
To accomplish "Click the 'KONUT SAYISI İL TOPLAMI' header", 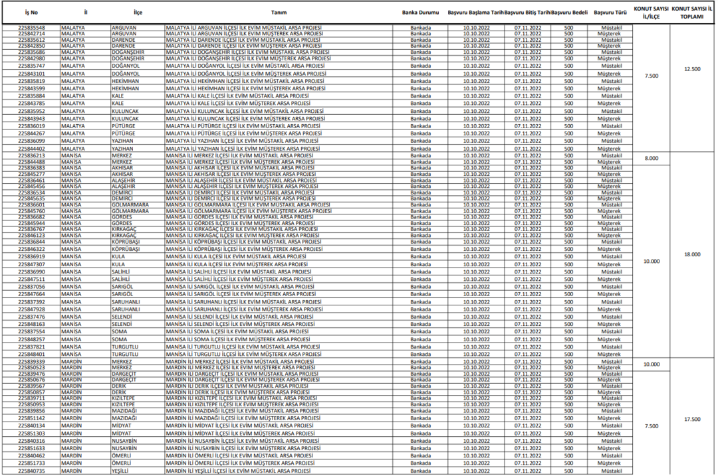I will coord(692,13).
